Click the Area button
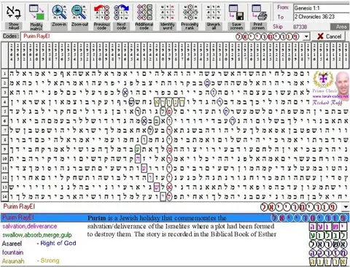Screen dimensions: 350x267 tap(340, 27)
